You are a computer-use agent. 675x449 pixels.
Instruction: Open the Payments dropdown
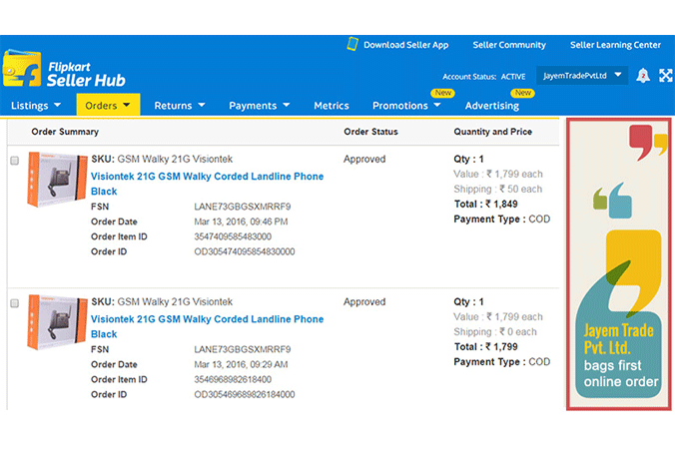click(x=260, y=106)
